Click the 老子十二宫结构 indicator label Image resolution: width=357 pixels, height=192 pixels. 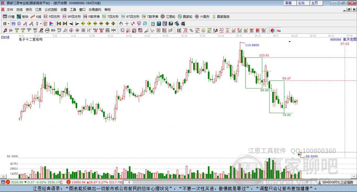[x=31, y=39]
